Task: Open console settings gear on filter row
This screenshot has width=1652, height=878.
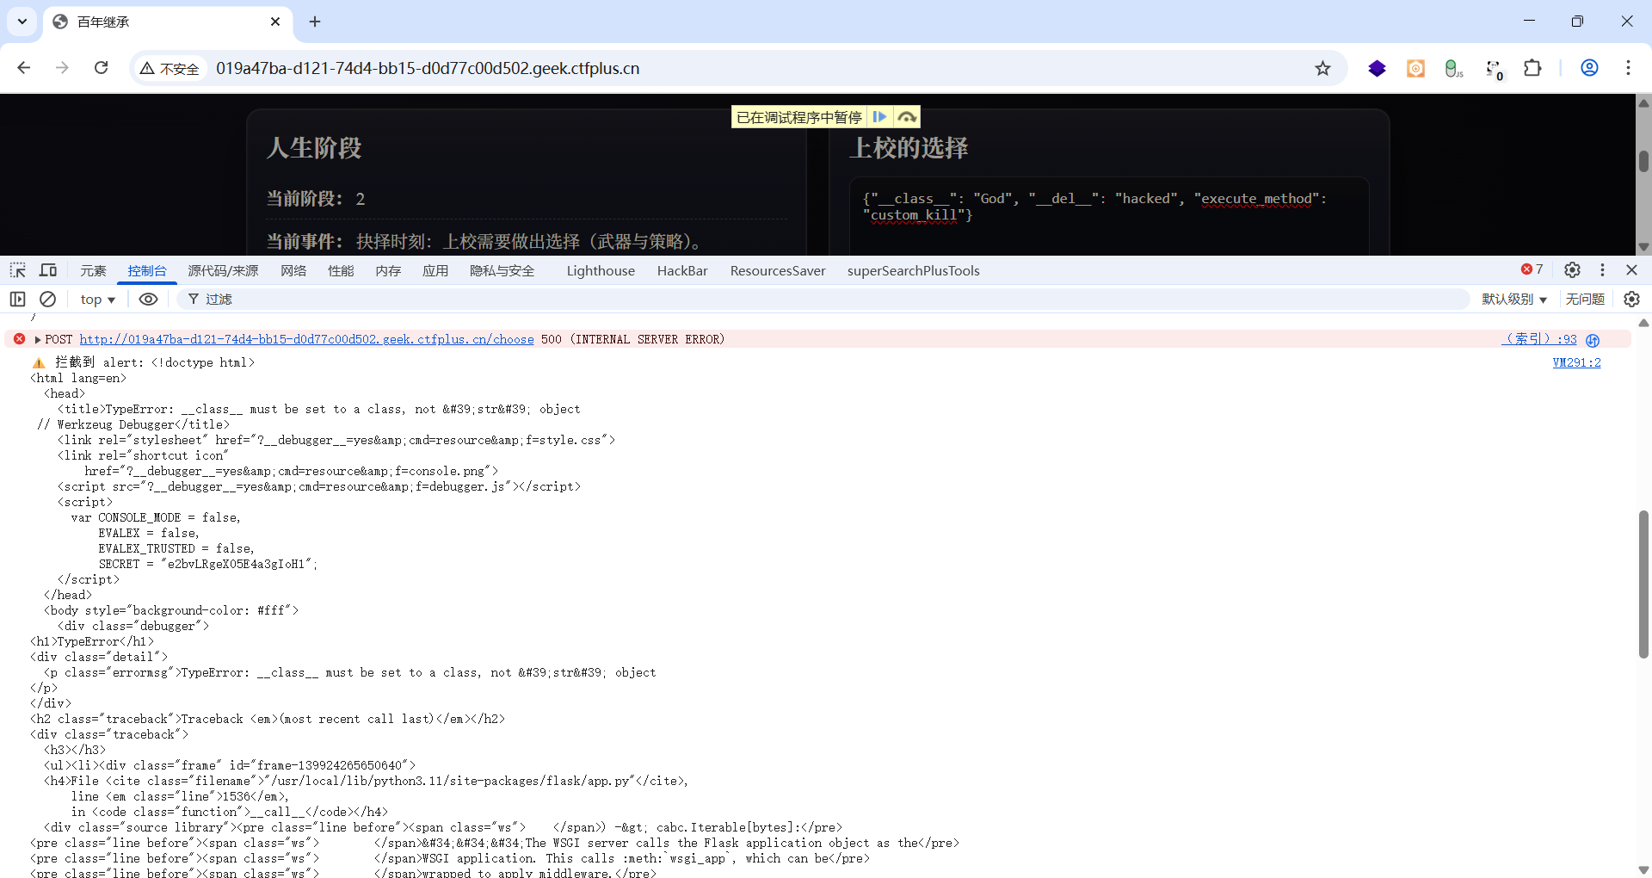Action: 1631,299
